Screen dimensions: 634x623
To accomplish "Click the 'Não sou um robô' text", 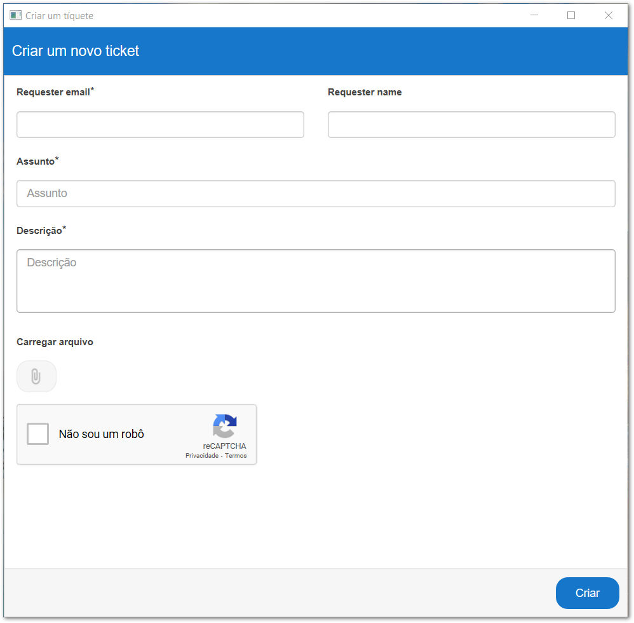I will [x=102, y=434].
